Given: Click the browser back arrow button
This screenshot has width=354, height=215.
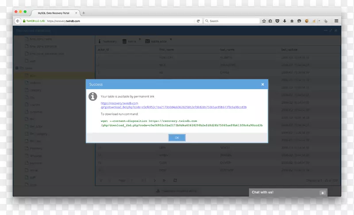Looking at the screenshot, I should (18, 21).
